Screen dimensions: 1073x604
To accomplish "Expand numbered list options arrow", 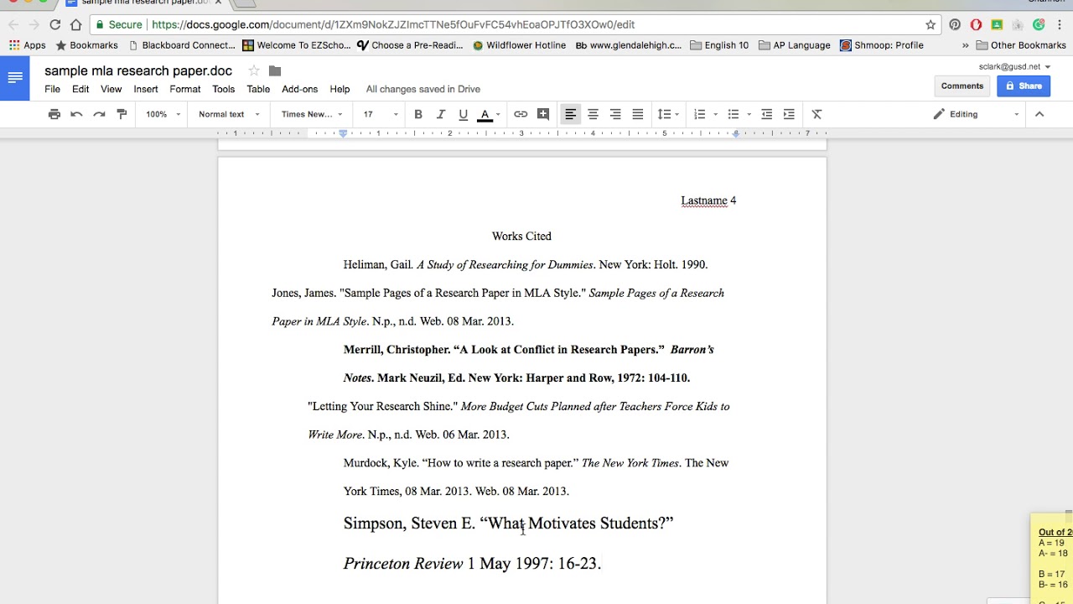I will click(x=715, y=114).
